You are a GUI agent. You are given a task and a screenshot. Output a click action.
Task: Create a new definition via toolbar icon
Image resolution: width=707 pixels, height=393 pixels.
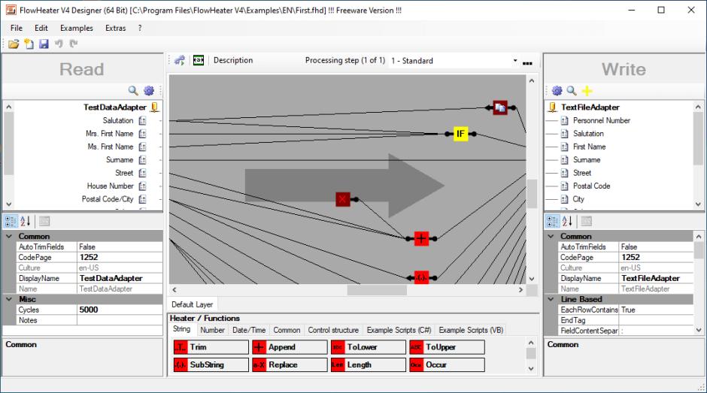pos(29,44)
